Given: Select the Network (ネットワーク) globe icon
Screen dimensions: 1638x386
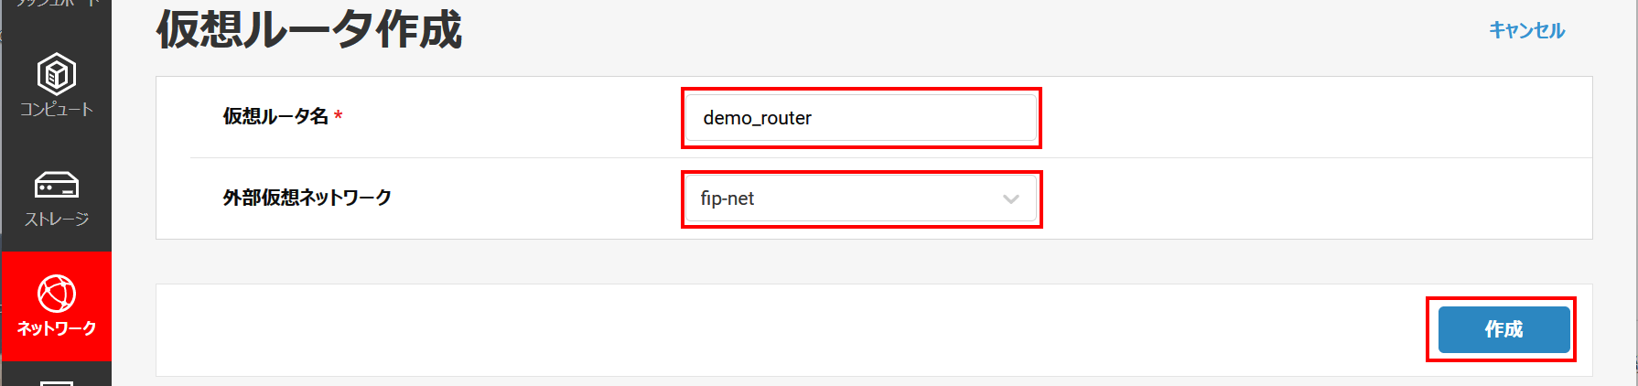Looking at the screenshot, I should click(x=56, y=294).
